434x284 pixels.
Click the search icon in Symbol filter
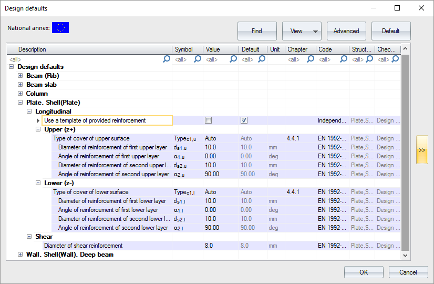pos(198,59)
